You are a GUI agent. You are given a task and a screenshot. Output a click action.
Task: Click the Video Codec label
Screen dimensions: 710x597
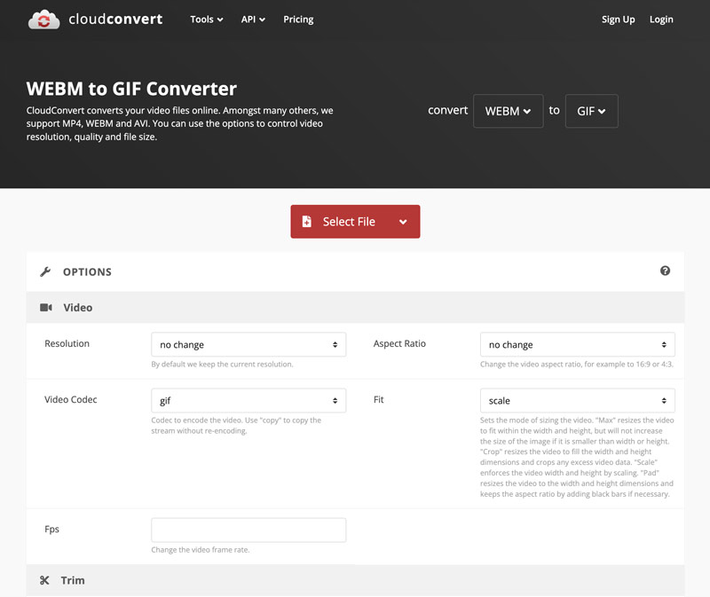tap(71, 400)
